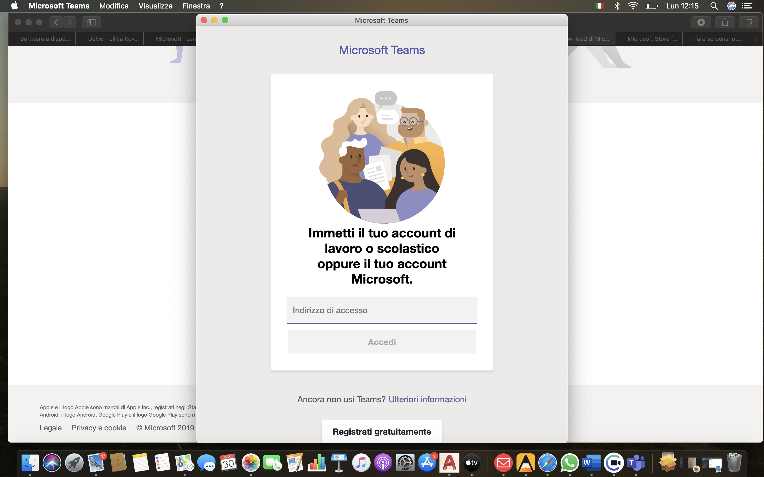Viewport: 764px width, 477px height.
Task: Open the Modifica menu
Action: [114, 6]
